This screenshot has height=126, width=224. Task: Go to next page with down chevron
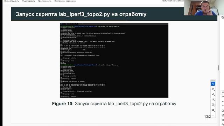(223, 106)
